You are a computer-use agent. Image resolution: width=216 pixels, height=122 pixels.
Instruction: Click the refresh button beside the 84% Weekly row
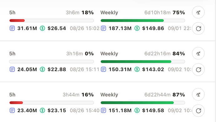(x=198, y=69)
